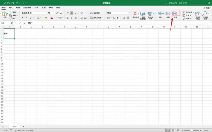Switch to the Insert (插入) tab
The height and width of the screenshot is (132, 212).
11,8
